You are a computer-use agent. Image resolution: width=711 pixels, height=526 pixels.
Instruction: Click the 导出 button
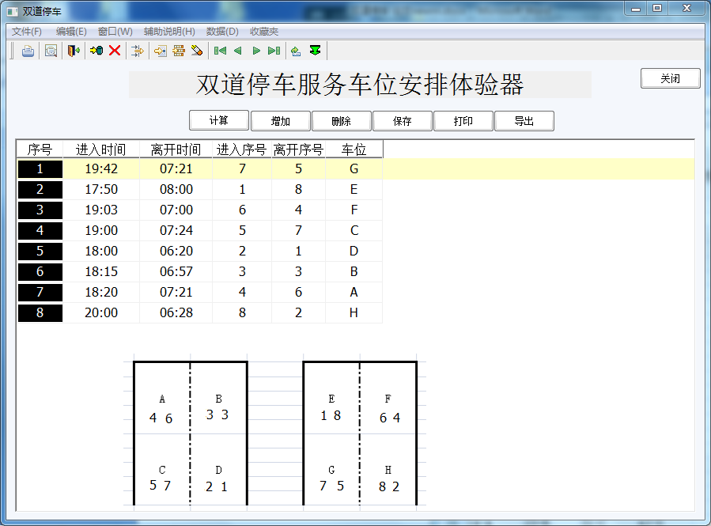[x=524, y=120]
